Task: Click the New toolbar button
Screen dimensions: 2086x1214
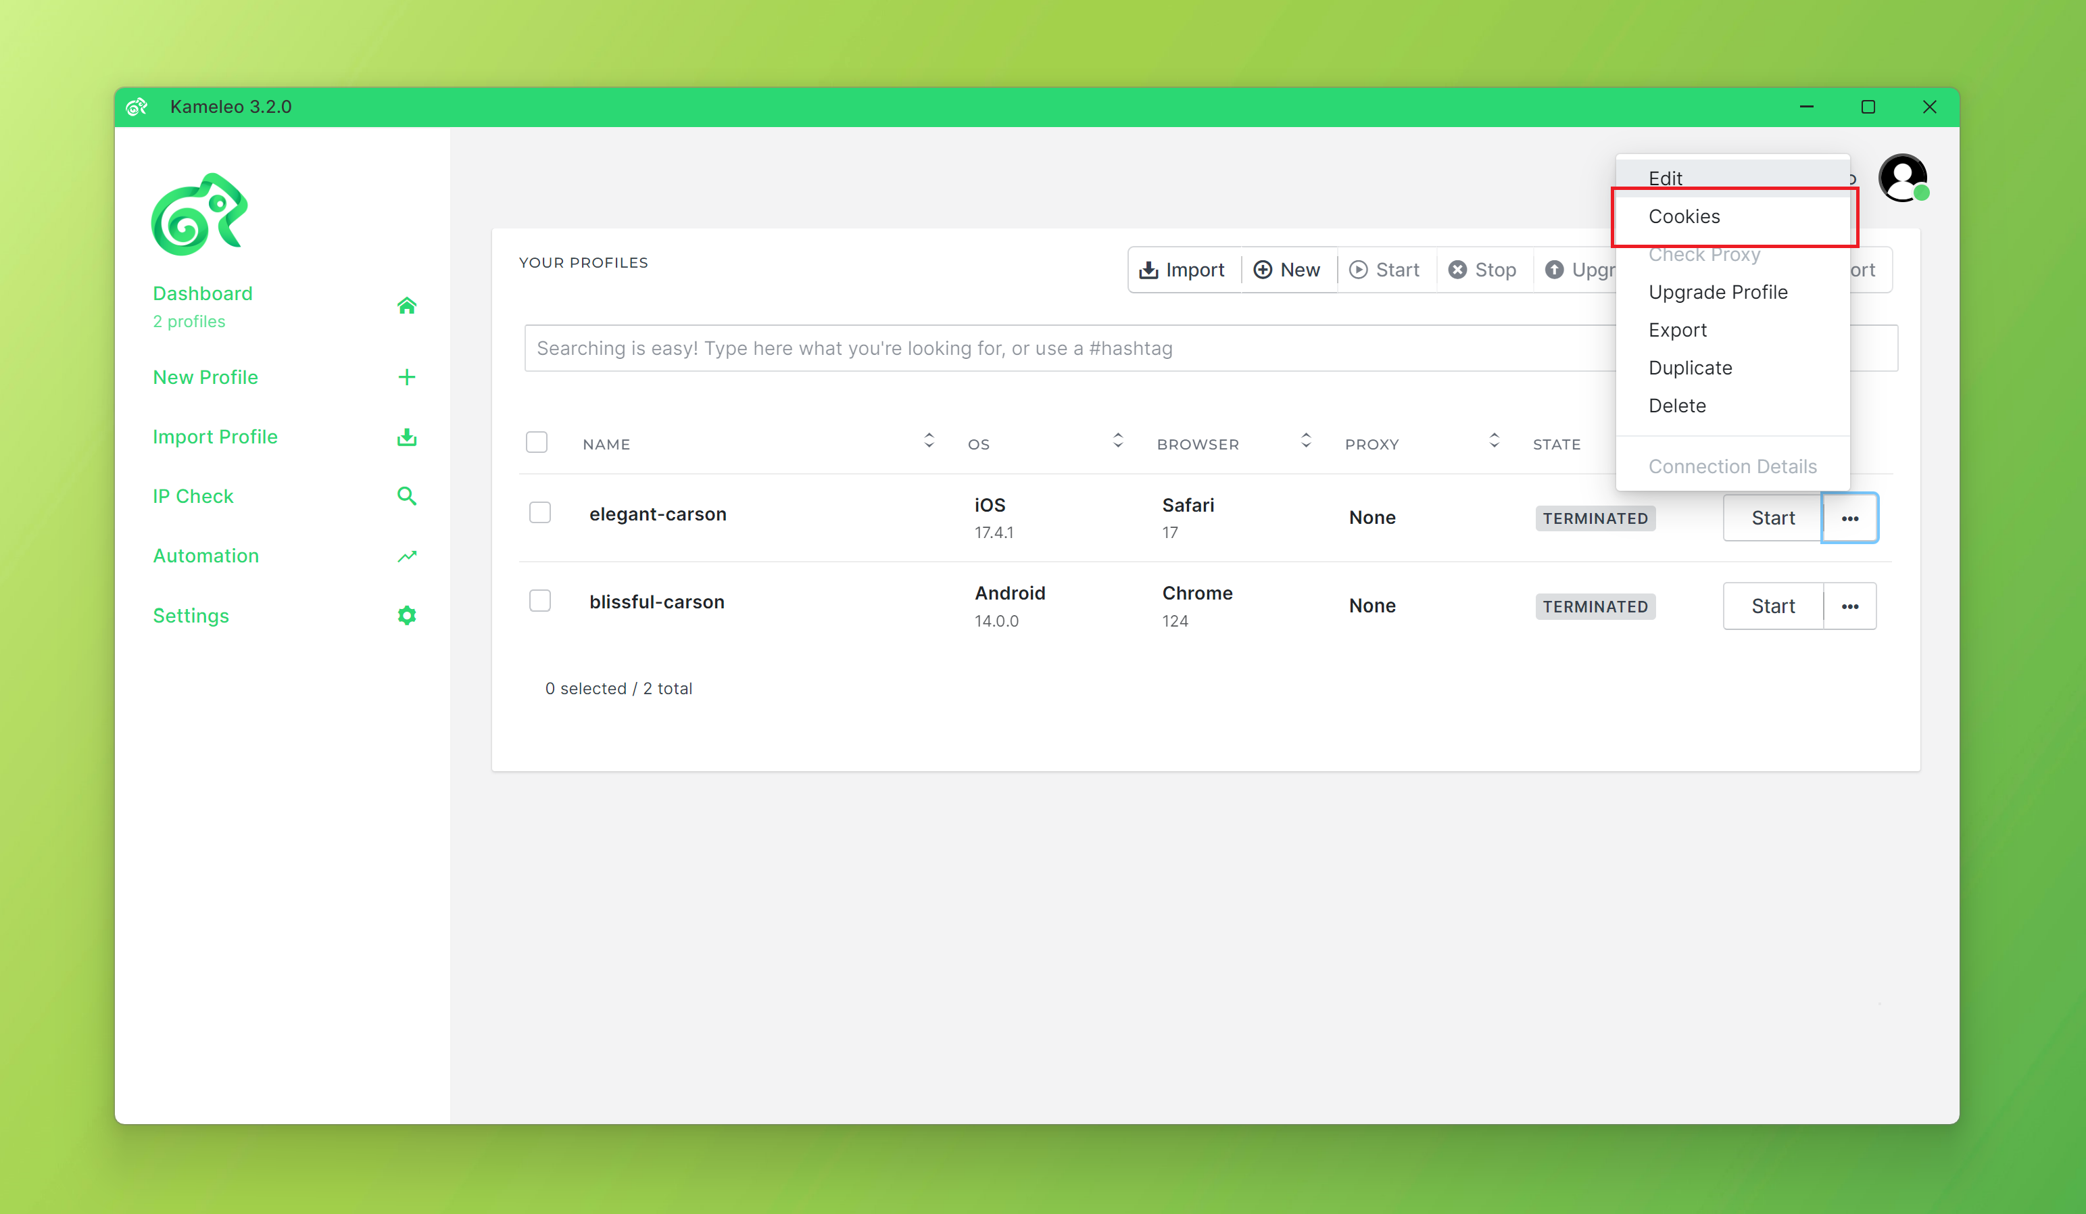Action: (x=1288, y=270)
